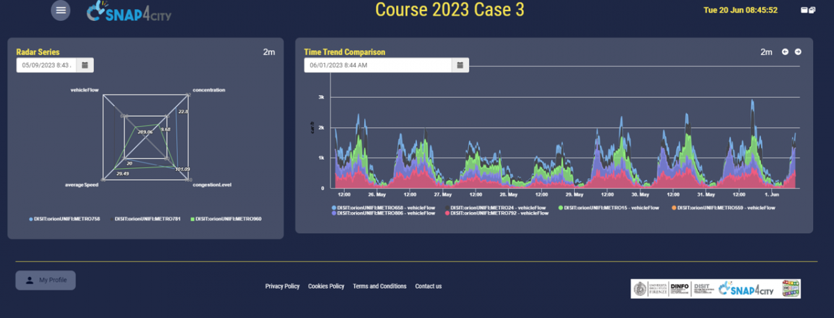Click the University of Florence footer logo
834x318 pixels.
pos(649,288)
